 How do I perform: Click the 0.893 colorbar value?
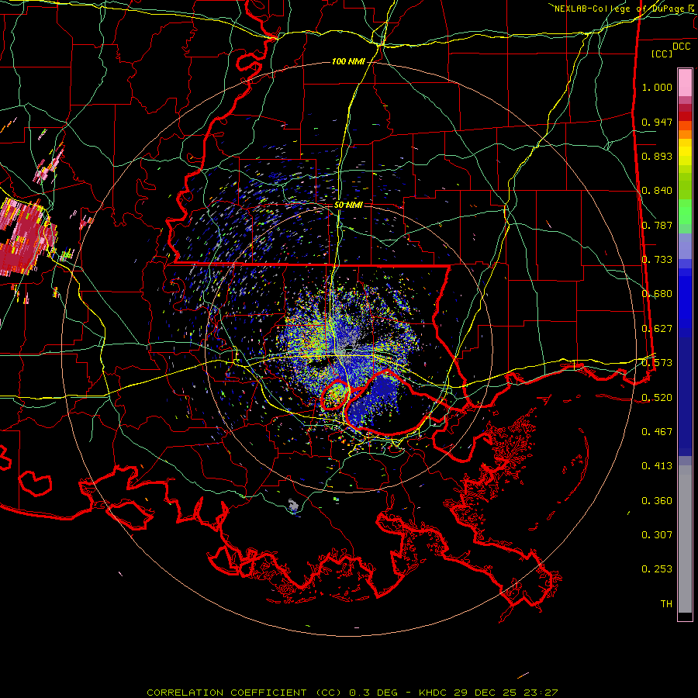click(657, 156)
